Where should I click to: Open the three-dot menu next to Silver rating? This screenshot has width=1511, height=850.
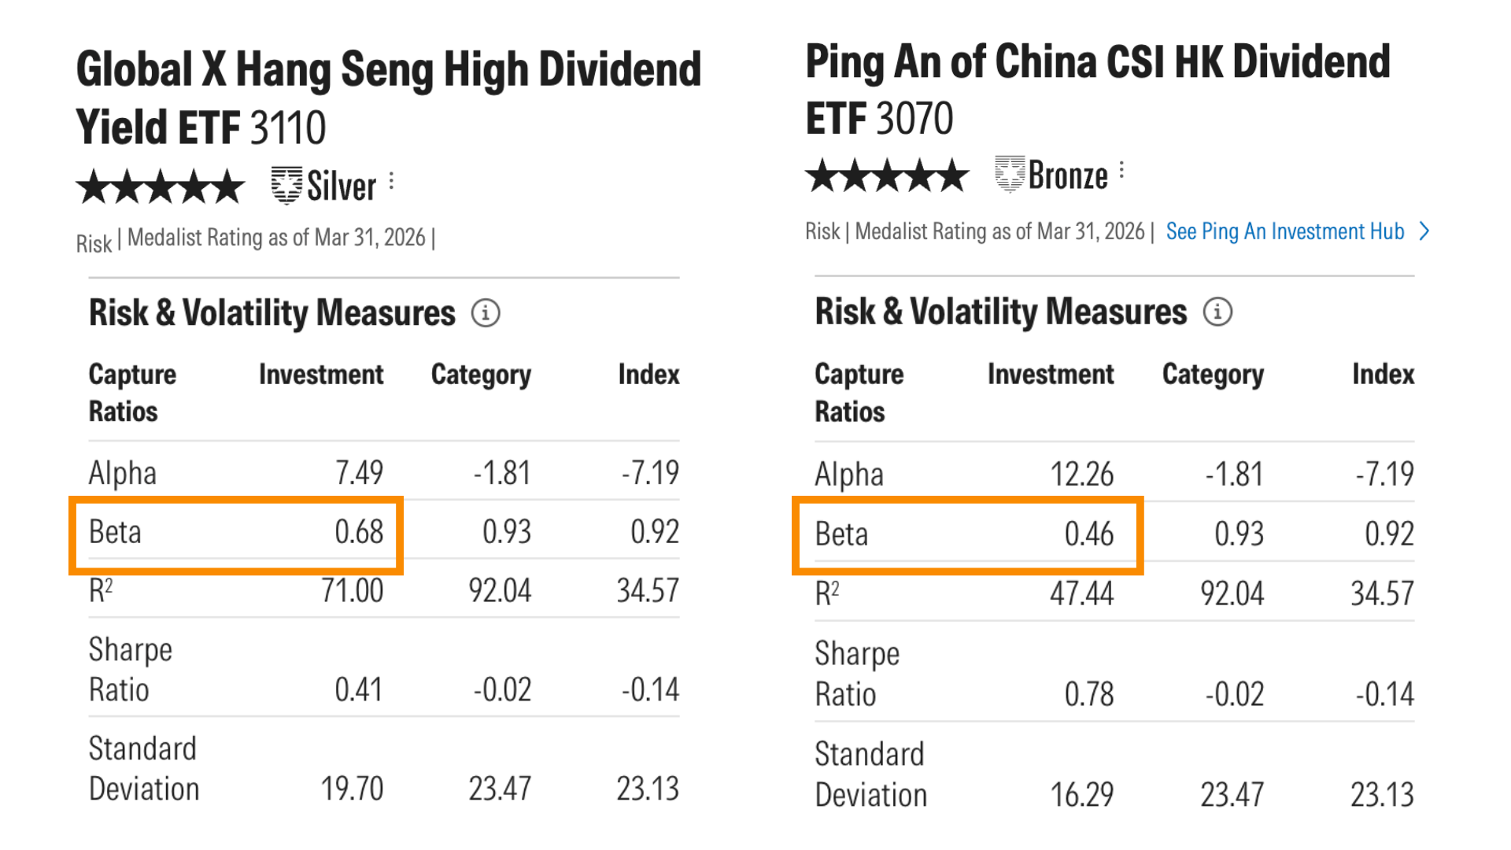pos(391,182)
